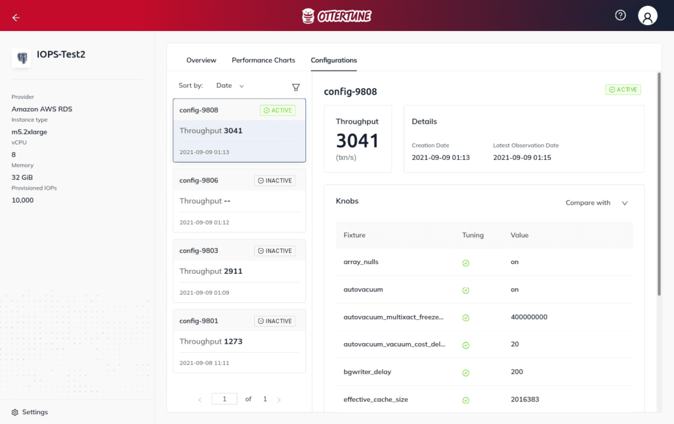Screen dimensions: 674x424
Task: Go back using the header arrow
Action: point(16,18)
